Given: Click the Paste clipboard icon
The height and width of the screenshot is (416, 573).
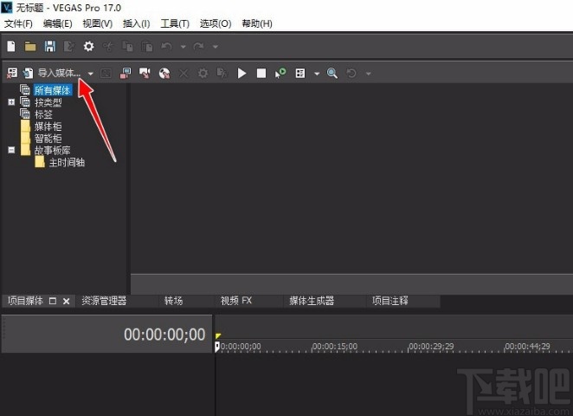Looking at the screenshot, I should coord(147,47).
